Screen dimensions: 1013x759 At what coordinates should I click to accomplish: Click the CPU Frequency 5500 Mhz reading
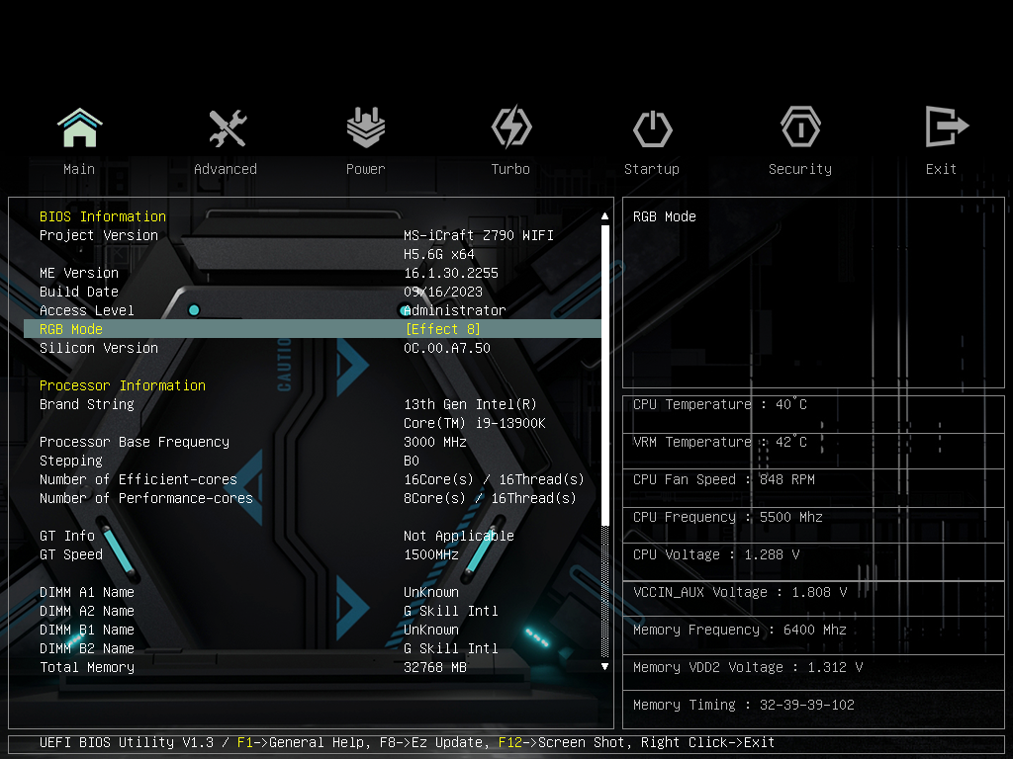pos(727,516)
